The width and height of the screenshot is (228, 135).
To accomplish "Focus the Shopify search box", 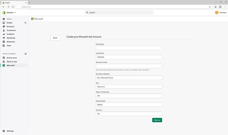I will [119, 13].
